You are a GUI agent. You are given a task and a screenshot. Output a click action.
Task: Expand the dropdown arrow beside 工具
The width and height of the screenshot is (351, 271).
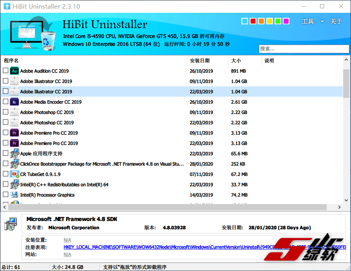[322, 22]
